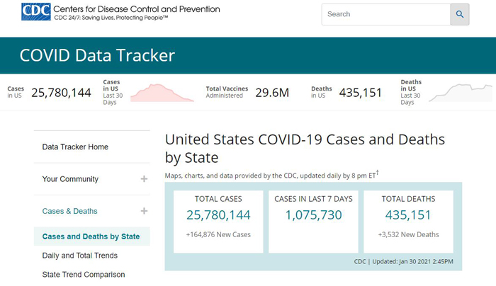
Task: Click Centers for Disease Control and Prevention title
Action: tap(137, 9)
